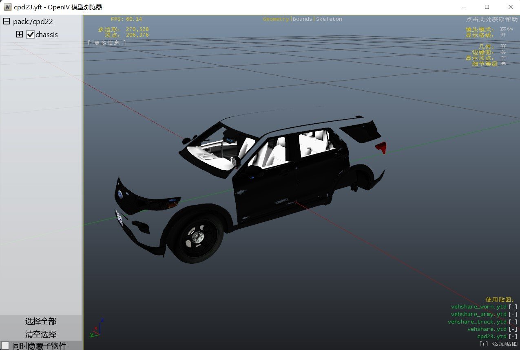Toggle the 显示格线 setting value
This screenshot has width=520, height=350.
pos(503,35)
